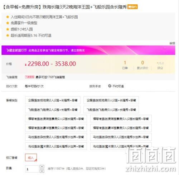This screenshot has width=179, height=175.
Task: Choose 横琴湾酒店|庭院园景房|2人 package
Action: [x=56, y=119]
